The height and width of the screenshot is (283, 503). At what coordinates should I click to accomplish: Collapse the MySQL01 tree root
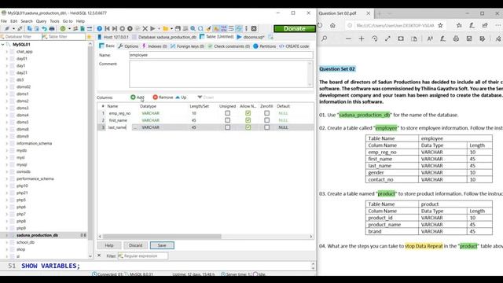pos(3,45)
